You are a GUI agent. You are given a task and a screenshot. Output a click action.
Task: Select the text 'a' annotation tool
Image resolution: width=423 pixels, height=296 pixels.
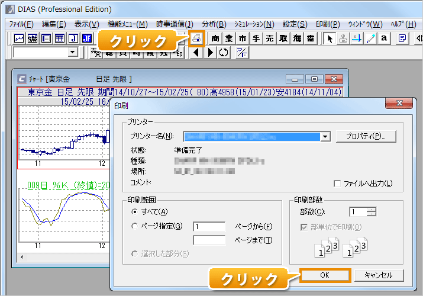(384, 38)
